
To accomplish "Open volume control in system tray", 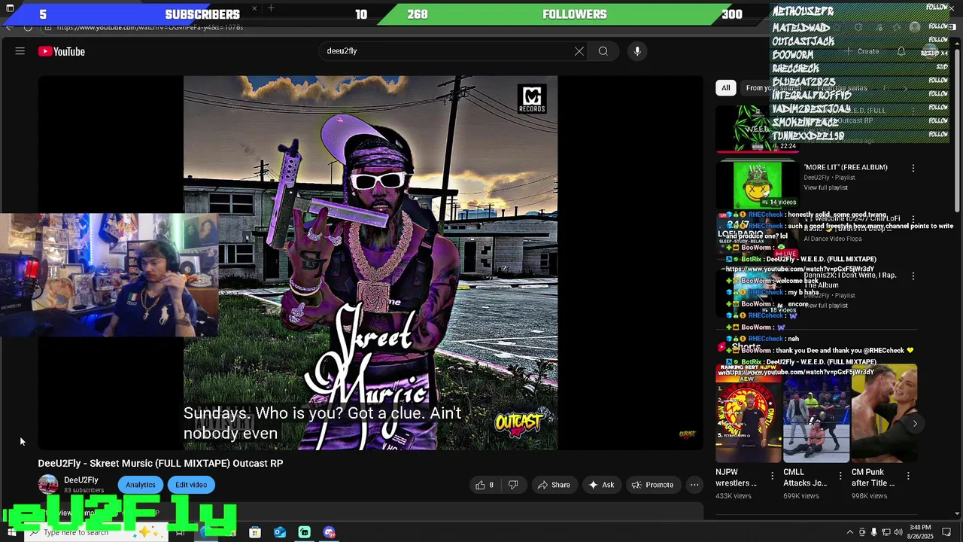I will (x=898, y=532).
